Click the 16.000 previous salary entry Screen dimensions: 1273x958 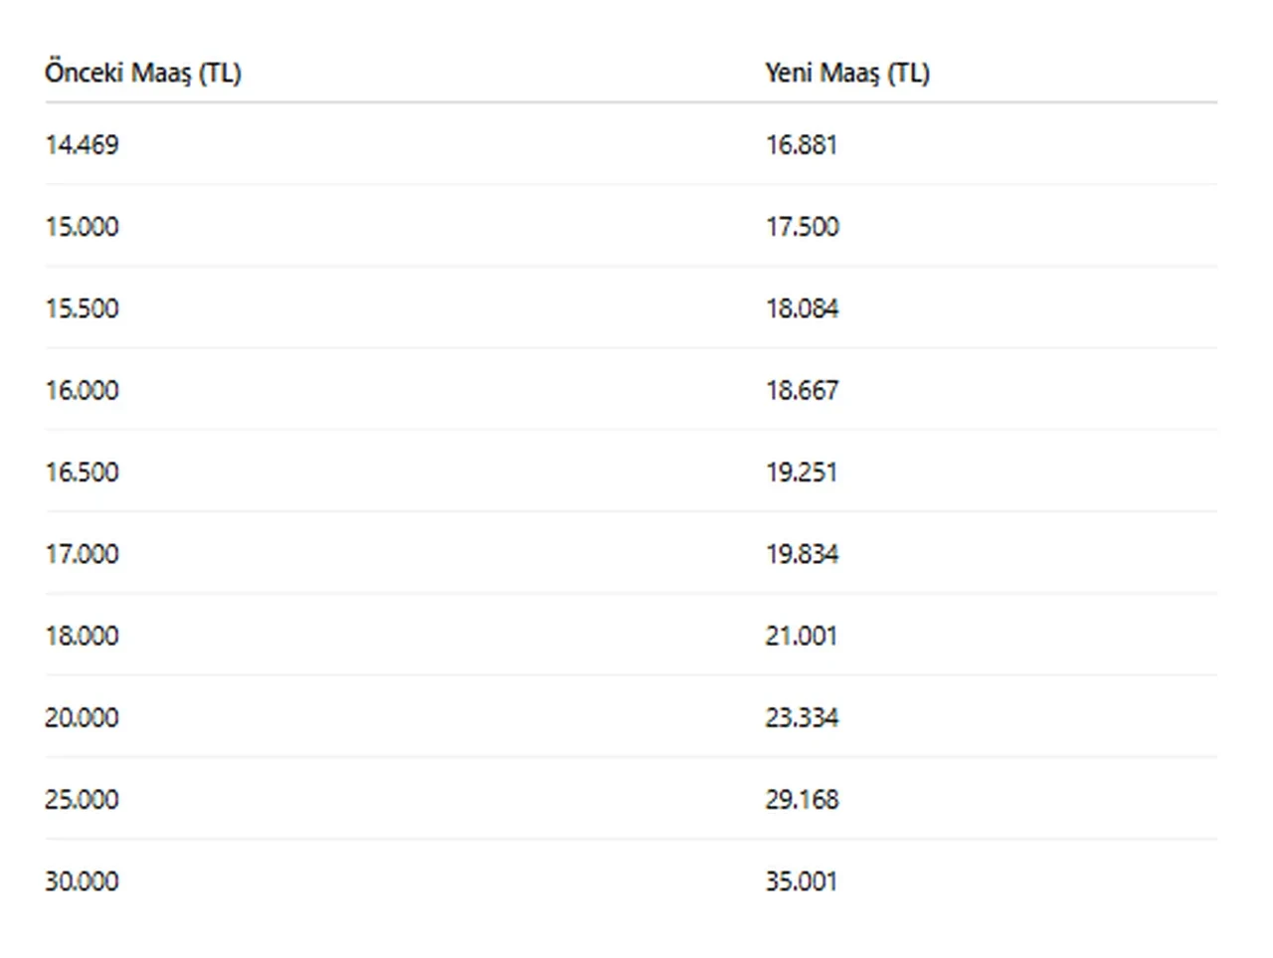(x=82, y=390)
